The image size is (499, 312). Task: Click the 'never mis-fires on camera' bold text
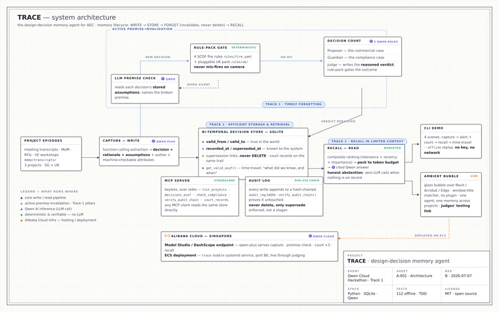click(219, 67)
